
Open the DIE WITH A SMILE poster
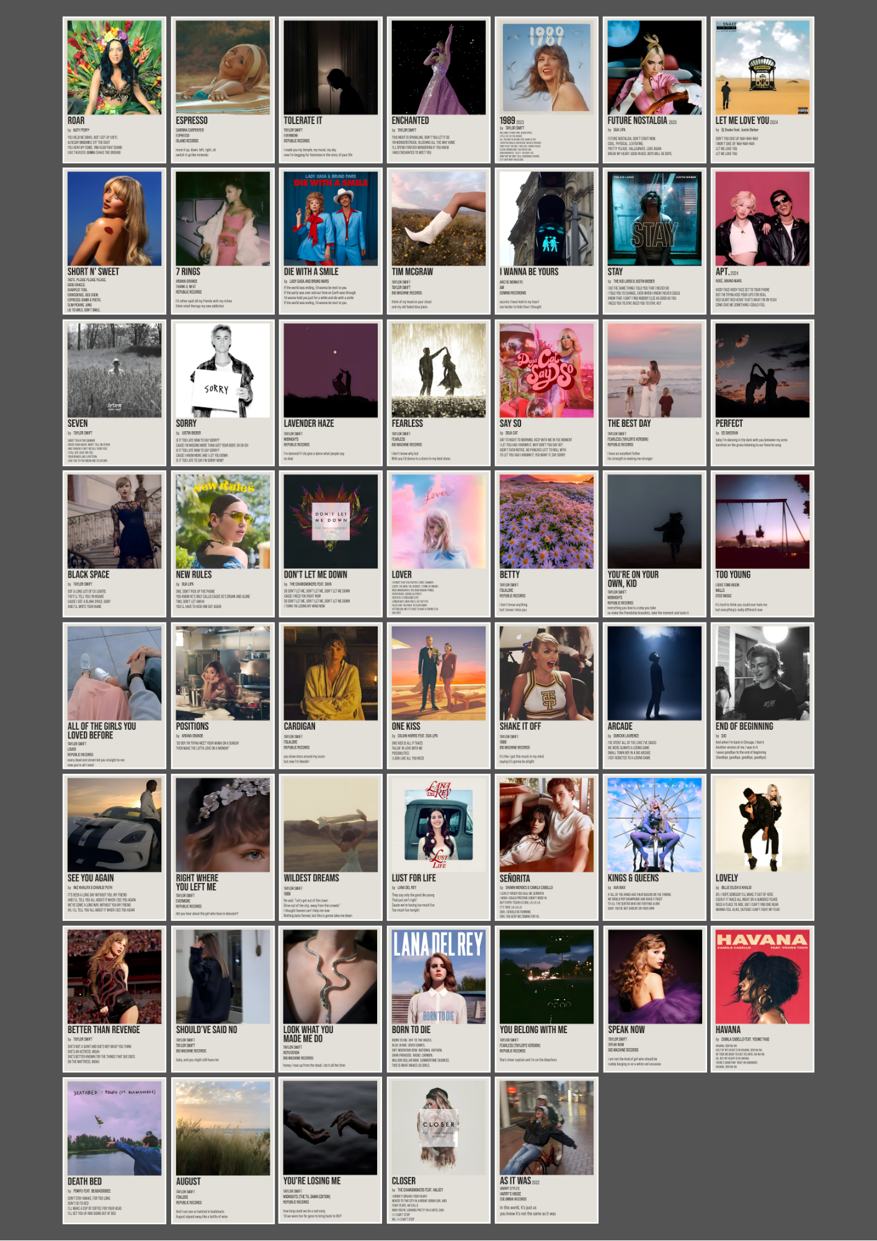click(x=331, y=241)
